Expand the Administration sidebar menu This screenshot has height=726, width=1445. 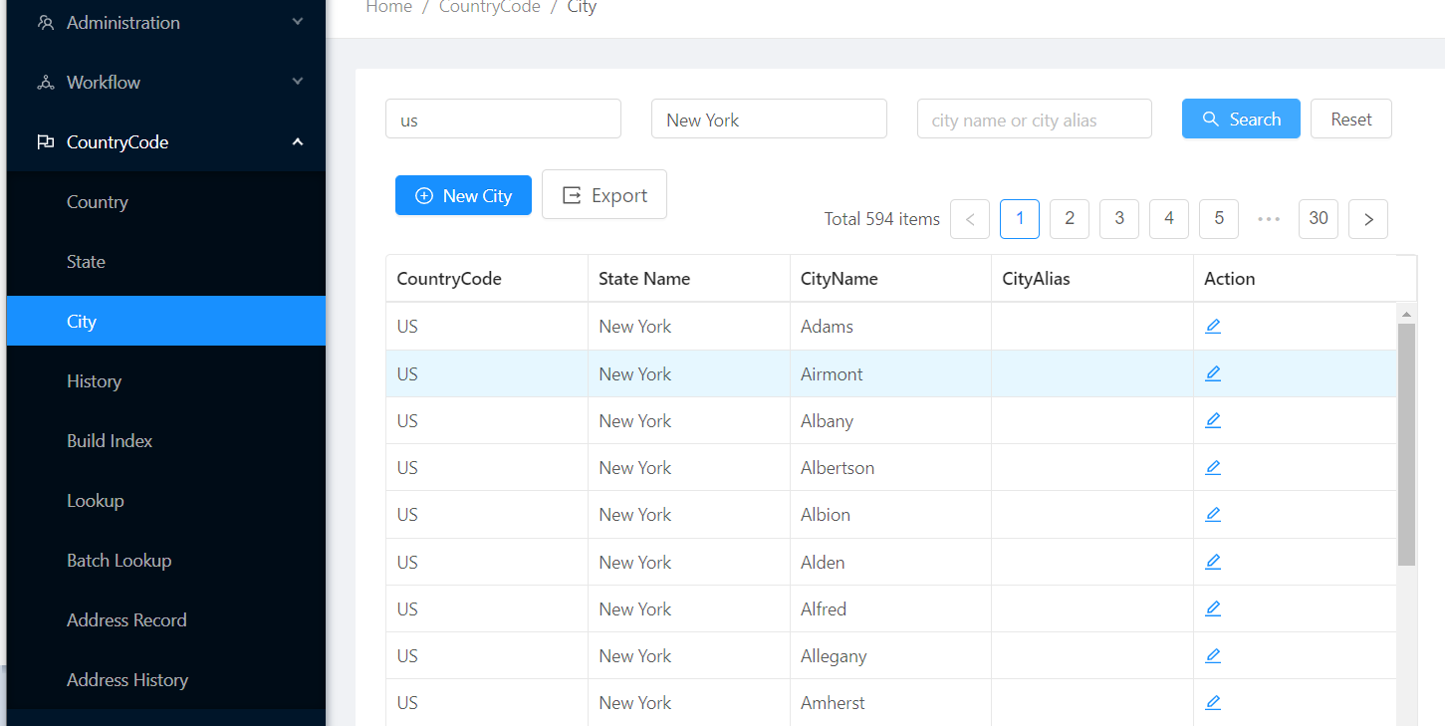pos(166,23)
